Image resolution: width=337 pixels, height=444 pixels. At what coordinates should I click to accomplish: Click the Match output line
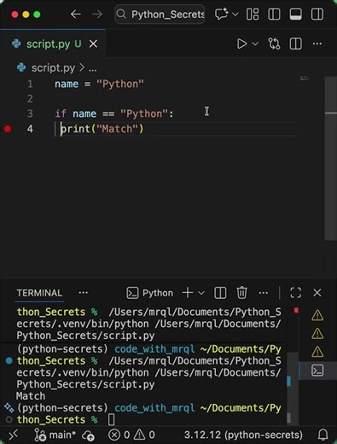click(x=31, y=396)
